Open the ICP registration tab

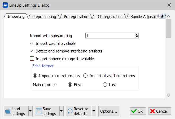tap(109, 16)
